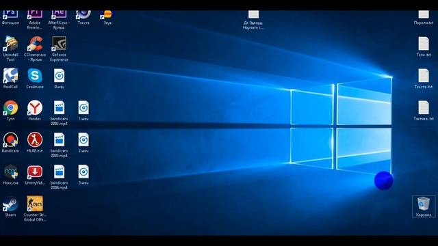
Task: Click the Нокс.exe desktop icon
Action: coord(11,174)
